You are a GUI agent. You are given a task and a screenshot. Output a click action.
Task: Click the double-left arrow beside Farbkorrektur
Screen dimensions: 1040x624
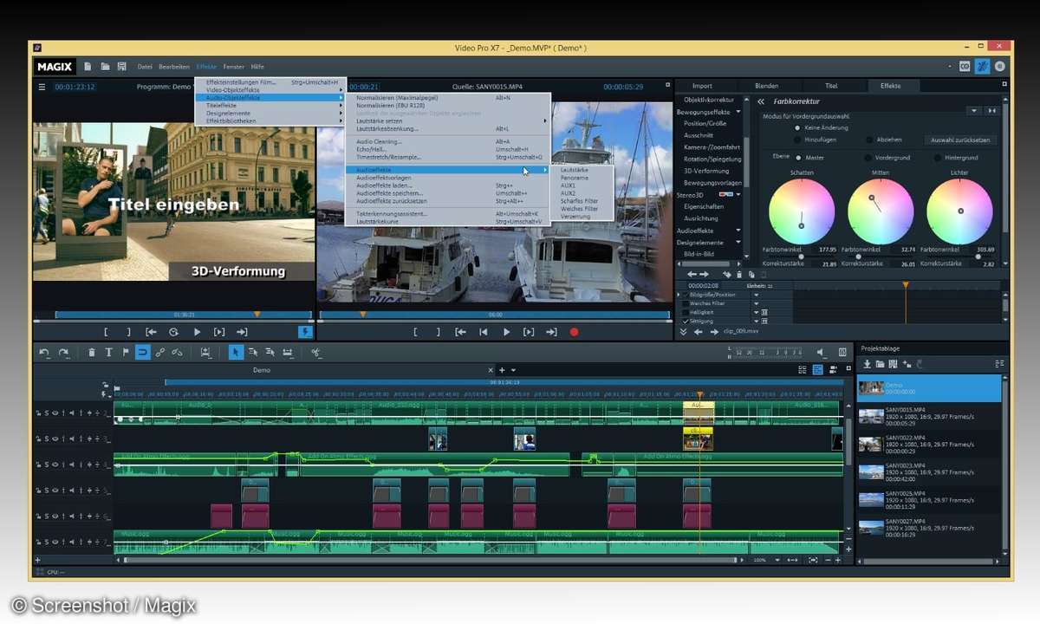pos(761,101)
